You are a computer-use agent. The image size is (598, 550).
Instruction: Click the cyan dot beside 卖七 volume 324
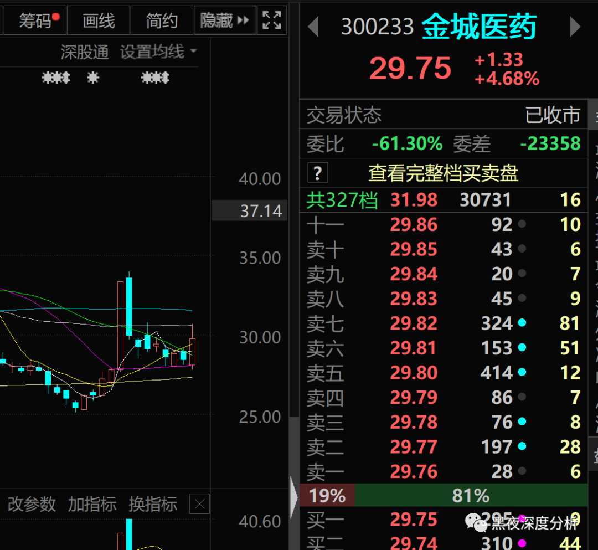(522, 323)
